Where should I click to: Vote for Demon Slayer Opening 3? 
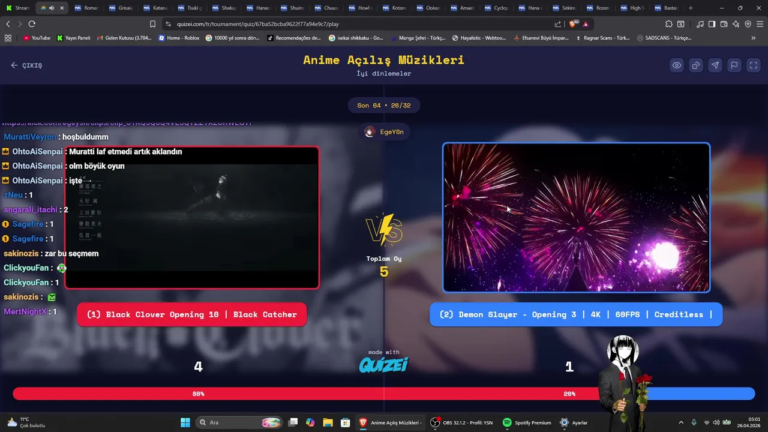pos(576,314)
